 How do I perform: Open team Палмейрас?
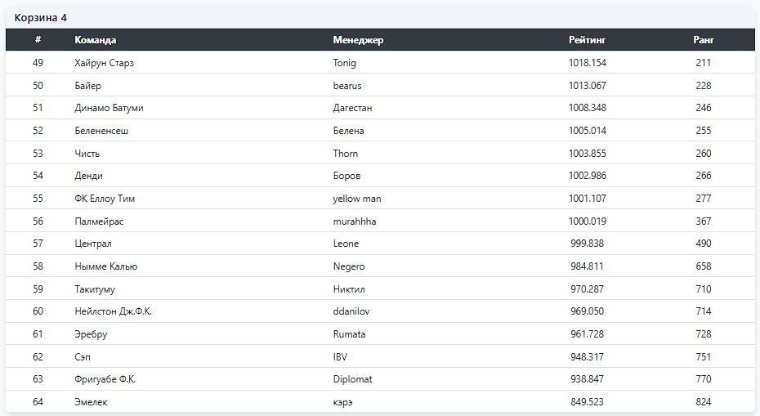99,221
